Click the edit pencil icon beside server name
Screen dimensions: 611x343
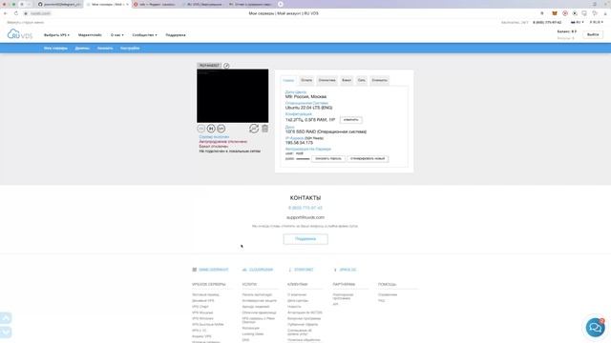point(226,66)
